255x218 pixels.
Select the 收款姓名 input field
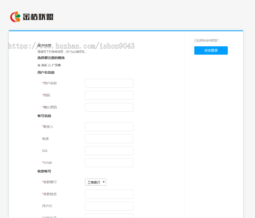point(109,194)
